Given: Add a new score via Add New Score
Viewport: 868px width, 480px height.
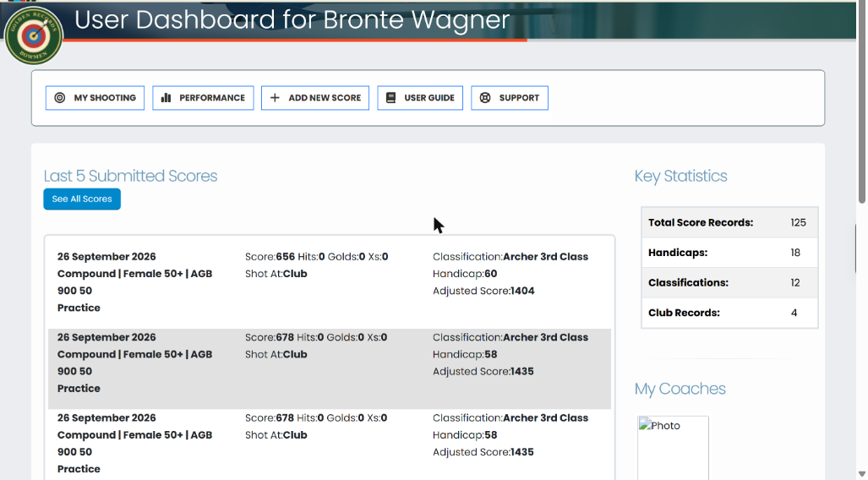Looking at the screenshot, I should coord(315,98).
